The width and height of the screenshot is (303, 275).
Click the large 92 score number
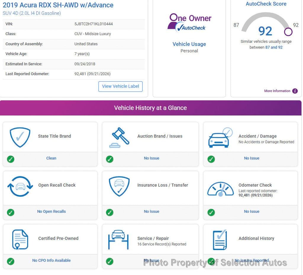[x=265, y=31]
